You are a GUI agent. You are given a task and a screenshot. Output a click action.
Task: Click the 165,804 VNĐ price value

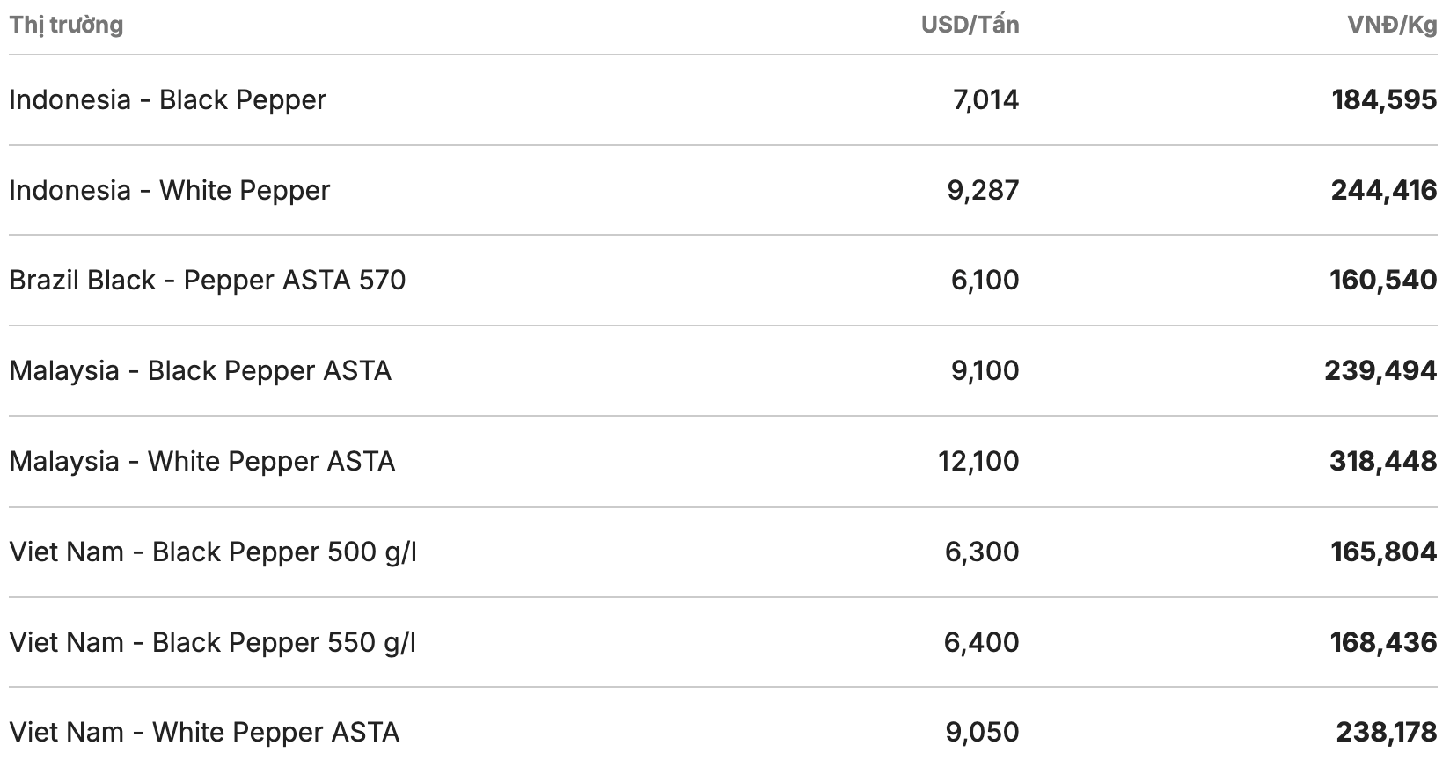pyautogui.click(x=1383, y=552)
